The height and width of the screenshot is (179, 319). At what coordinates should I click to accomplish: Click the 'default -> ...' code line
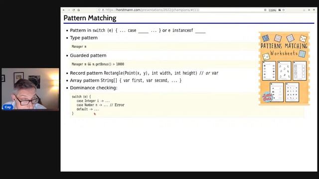click(88, 109)
